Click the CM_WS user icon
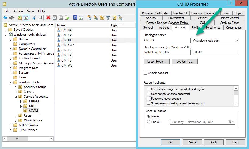This screenshot has height=149, width=249. [59, 65]
